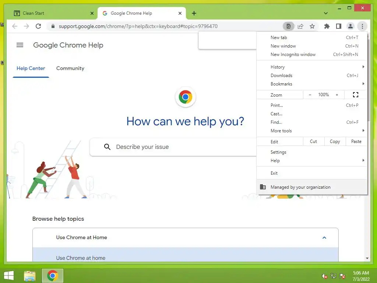Click the Chrome logo on help page
The height and width of the screenshot is (283, 377).
[186, 97]
